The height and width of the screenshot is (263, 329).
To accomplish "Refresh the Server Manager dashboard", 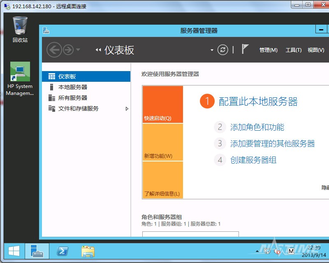I will 222,50.
